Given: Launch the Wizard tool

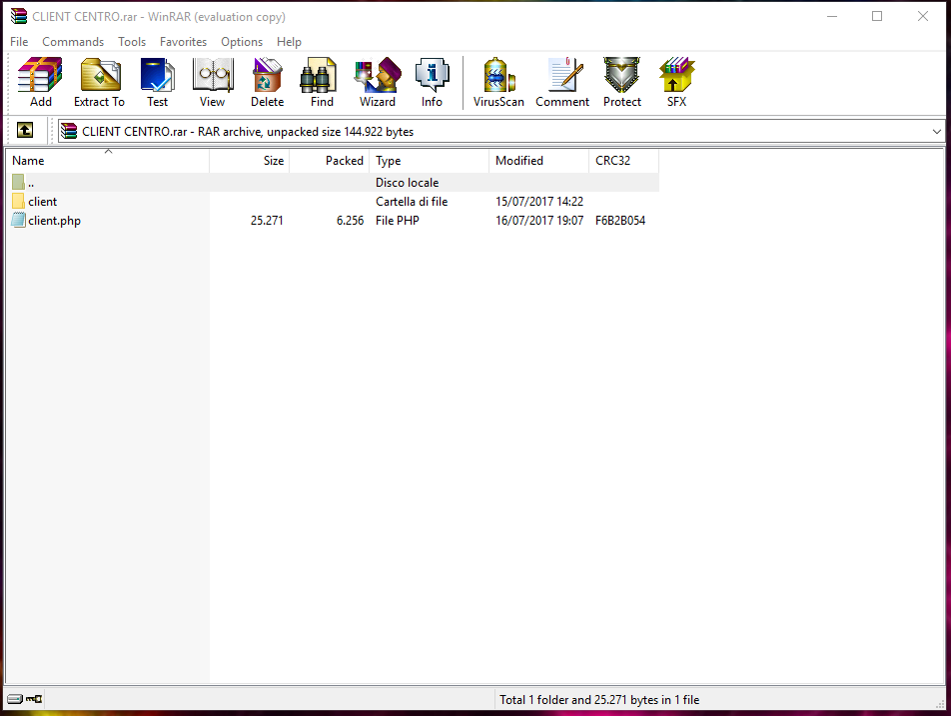Looking at the screenshot, I should pyautogui.click(x=378, y=83).
